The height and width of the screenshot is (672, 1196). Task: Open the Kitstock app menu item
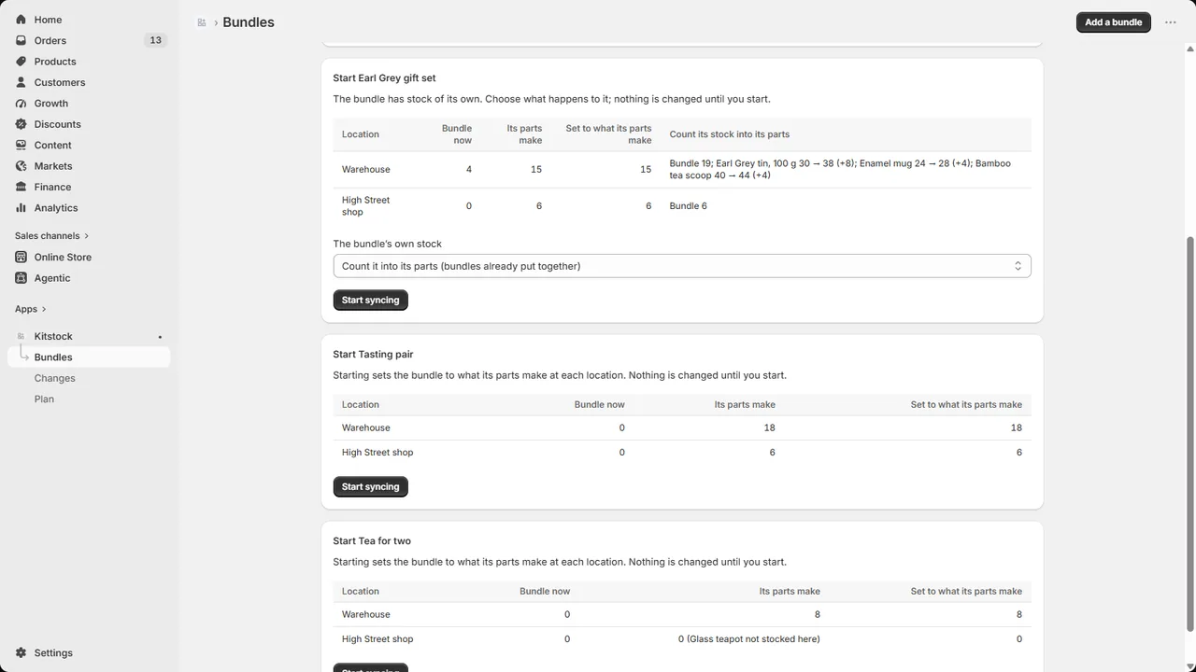(89, 336)
